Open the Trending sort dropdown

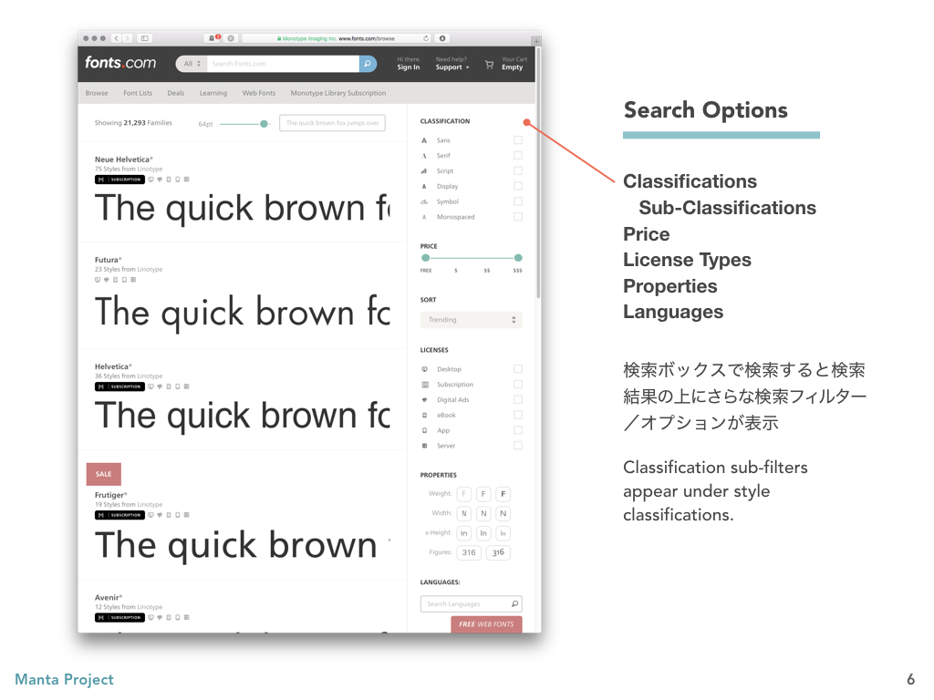click(472, 320)
